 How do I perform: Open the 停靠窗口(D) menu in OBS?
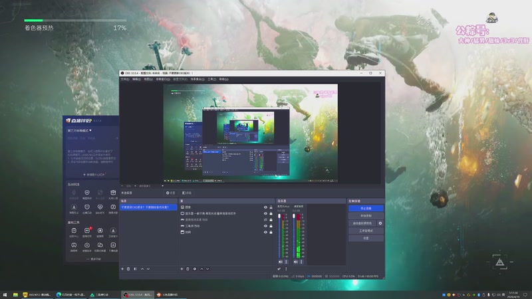click(x=163, y=79)
